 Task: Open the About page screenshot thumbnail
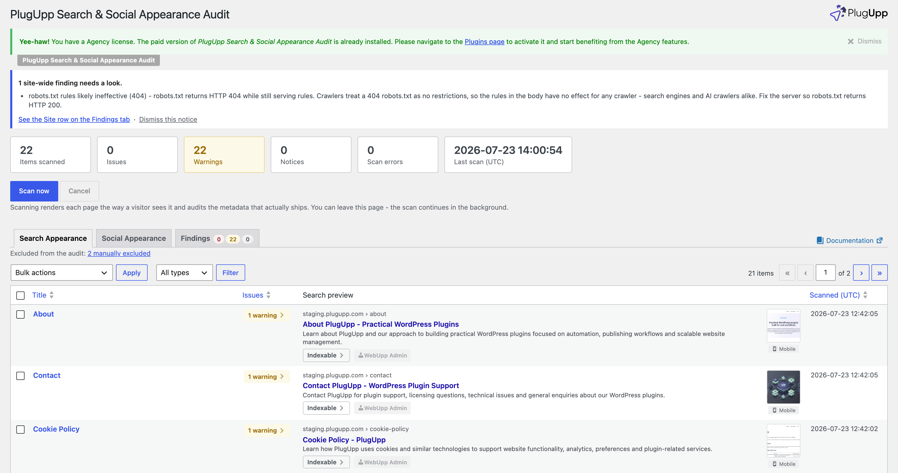click(783, 326)
